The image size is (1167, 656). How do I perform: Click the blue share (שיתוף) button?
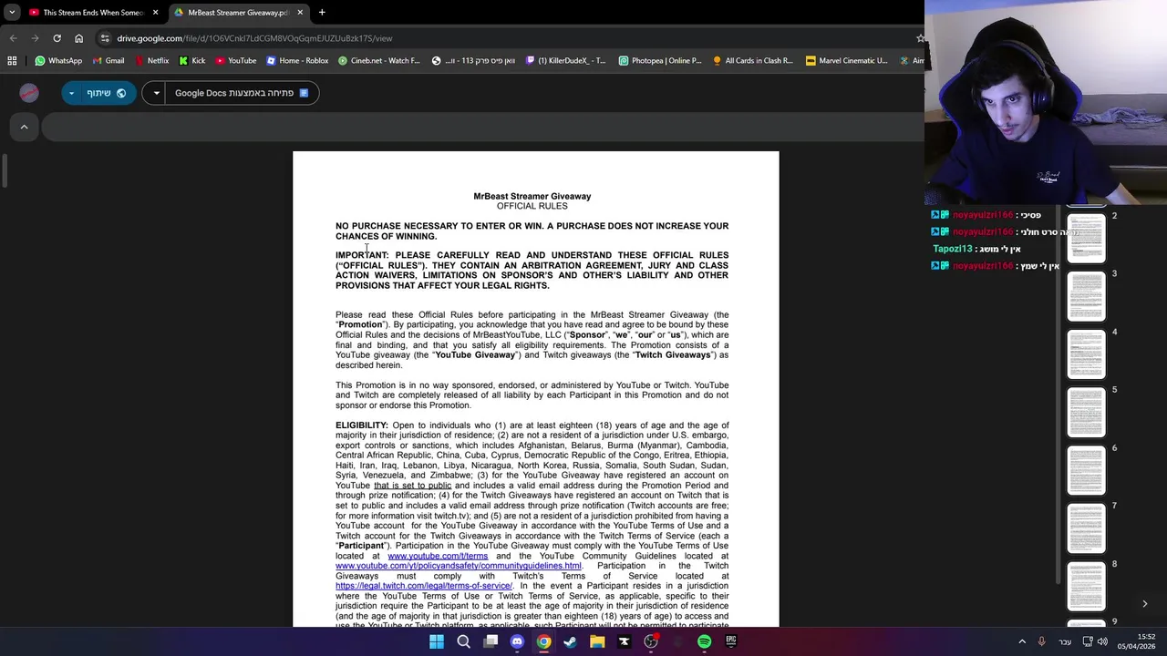point(108,93)
